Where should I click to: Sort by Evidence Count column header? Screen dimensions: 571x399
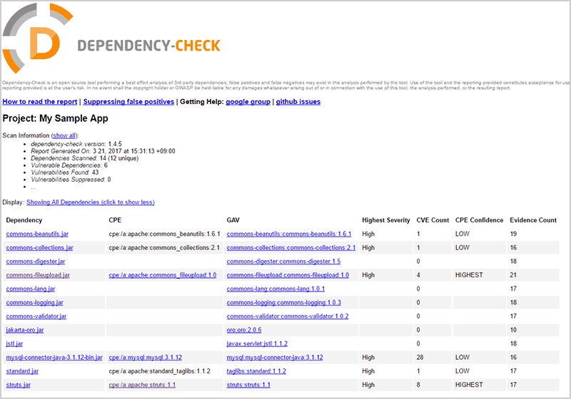tap(533, 220)
